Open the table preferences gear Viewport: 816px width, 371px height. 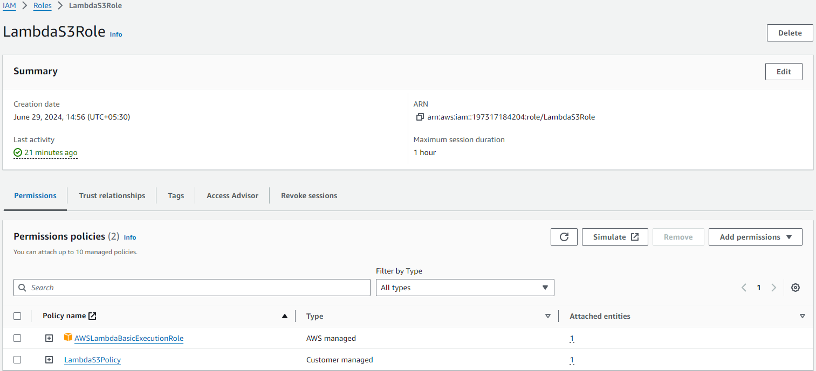point(796,288)
